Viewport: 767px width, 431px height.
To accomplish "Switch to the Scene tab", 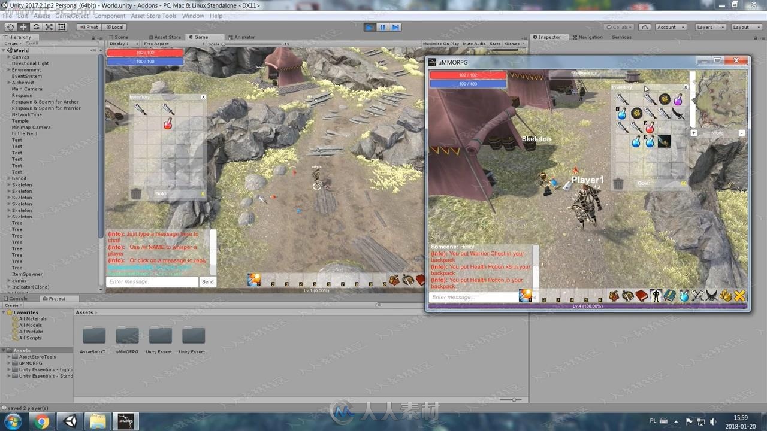I will [119, 37].
